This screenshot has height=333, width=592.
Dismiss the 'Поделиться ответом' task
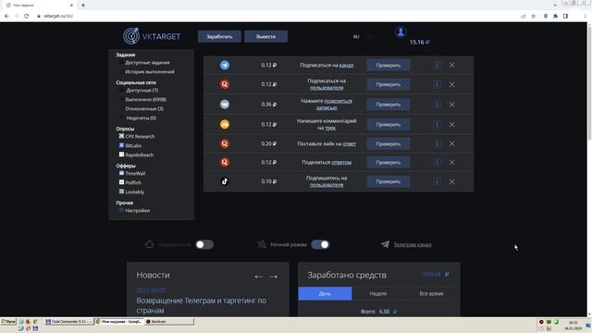click(452, 162)
